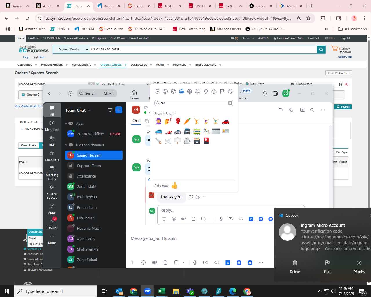Open DMs in Zoom sidebar

click(x=52, y=141)
